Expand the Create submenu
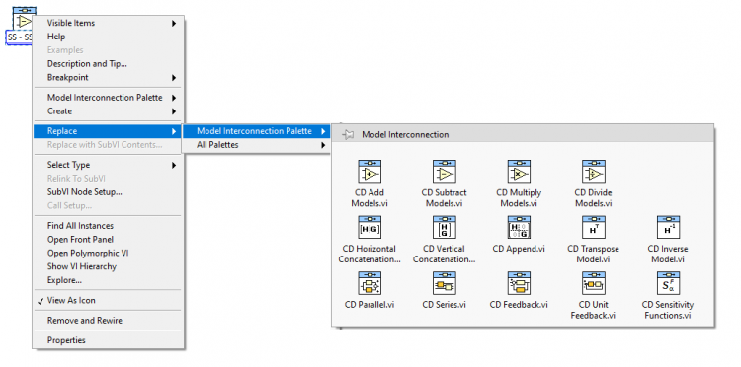Viewport: 741px width, 367px height. tap(109, 111)
